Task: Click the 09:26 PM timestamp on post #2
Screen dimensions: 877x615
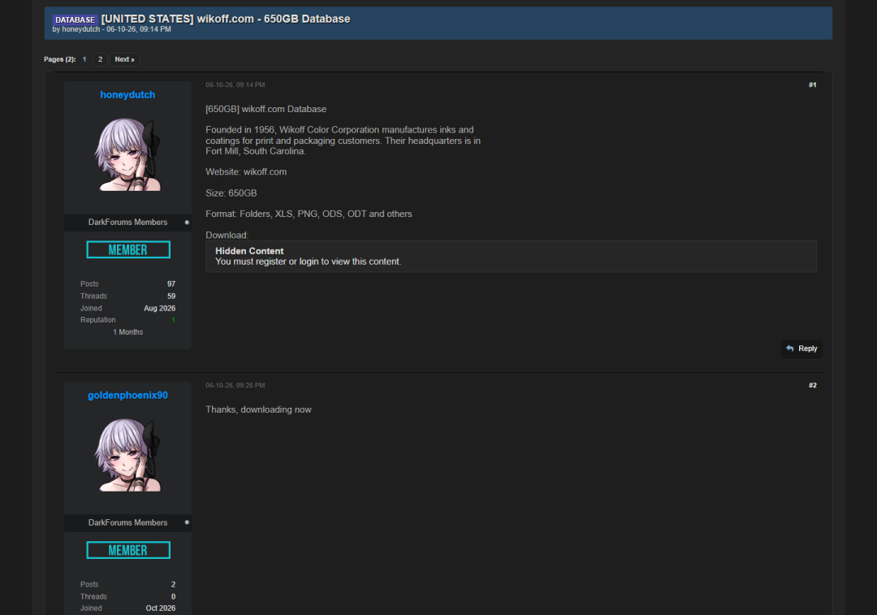Action: tap(235, 386)
